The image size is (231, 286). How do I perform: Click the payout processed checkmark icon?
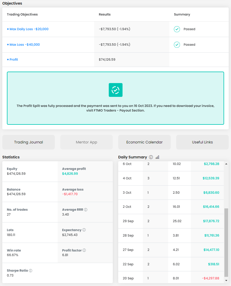coord(116,90)
